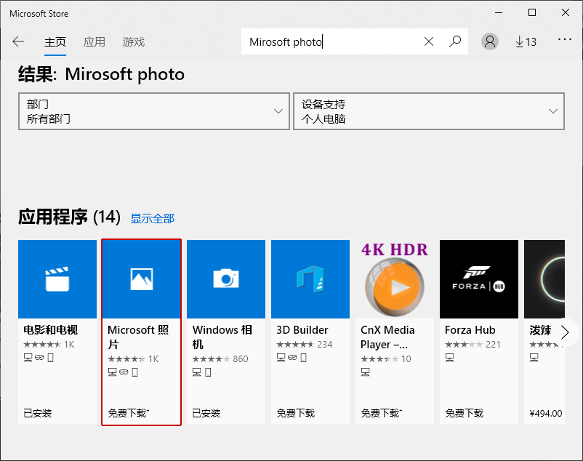Click the 221 rating of Forza Hub

tap(493, 344)
